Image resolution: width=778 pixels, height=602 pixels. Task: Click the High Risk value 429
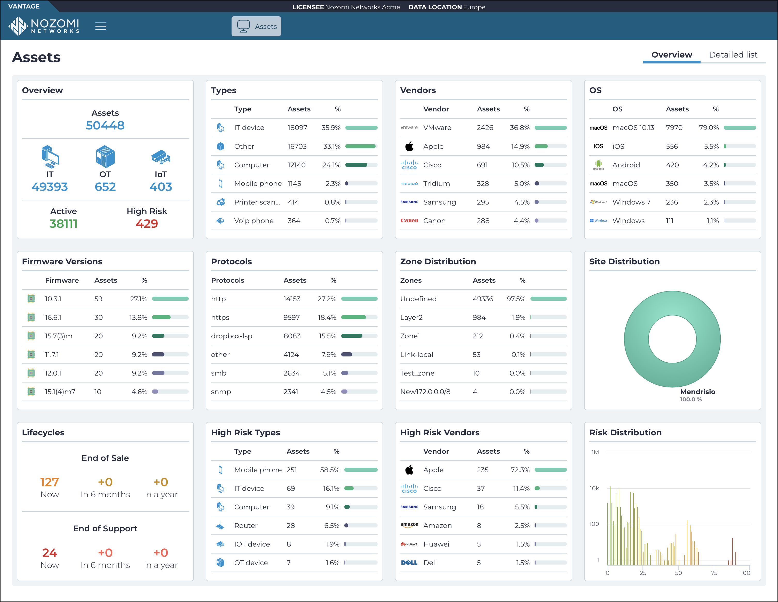click(147, 224)
